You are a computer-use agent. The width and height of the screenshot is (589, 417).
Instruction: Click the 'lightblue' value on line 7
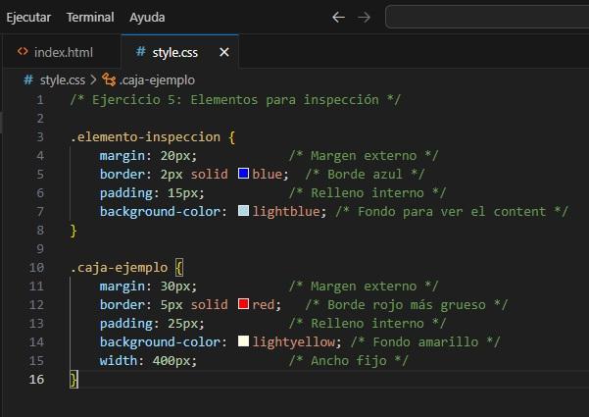pyautogui.click(x=286, y=212)
